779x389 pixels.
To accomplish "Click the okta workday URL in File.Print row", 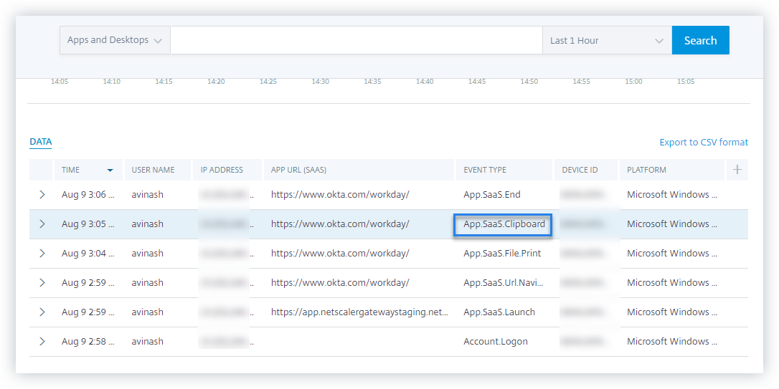I will point(340,253).
